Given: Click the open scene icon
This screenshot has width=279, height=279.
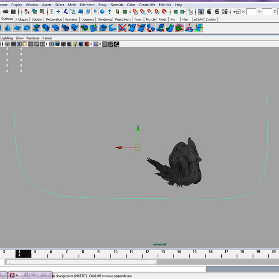Looking at the screenshot, I should tap(6, 12).
